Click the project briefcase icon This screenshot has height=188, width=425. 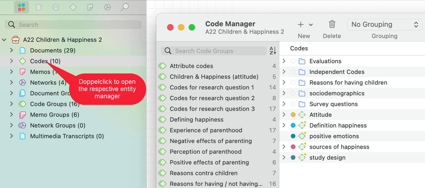16,40
